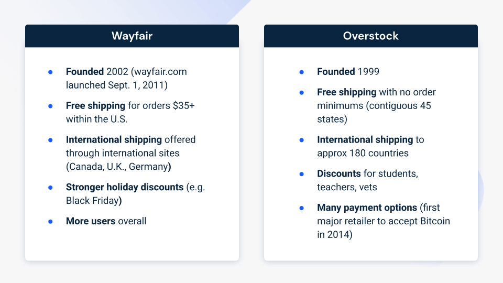The height and width of the screenshot is (283, 503).
Task: Click the bullet next to Stronger holiday discounts
Action: click(50, 188)
